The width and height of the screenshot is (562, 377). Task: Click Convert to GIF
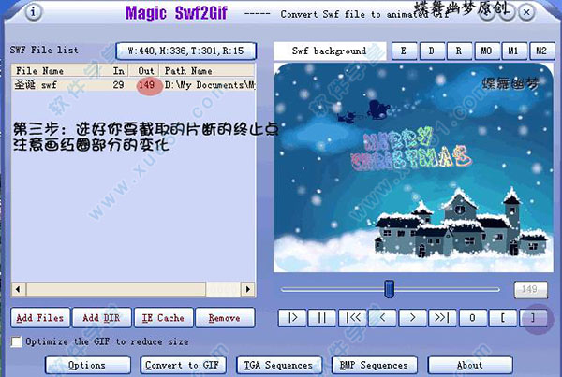[183, 365]
